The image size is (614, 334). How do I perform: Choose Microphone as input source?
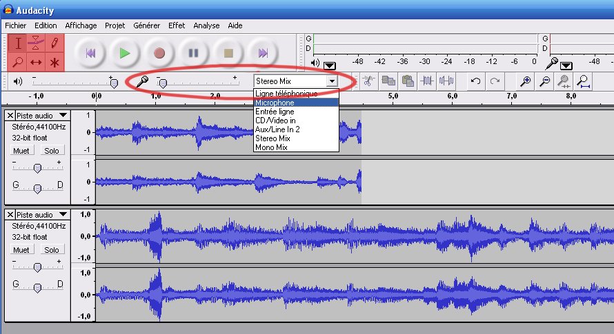pos(296,103)
